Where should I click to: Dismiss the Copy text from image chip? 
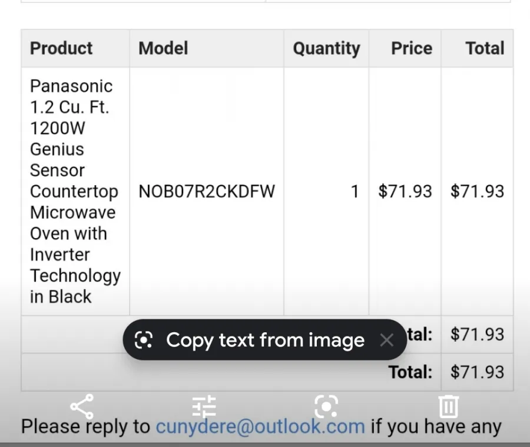coord(386,340)
